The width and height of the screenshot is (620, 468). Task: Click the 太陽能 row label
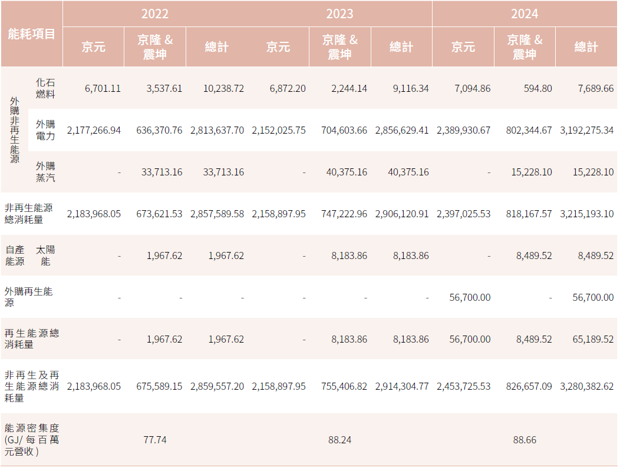[x=45, y=255]
